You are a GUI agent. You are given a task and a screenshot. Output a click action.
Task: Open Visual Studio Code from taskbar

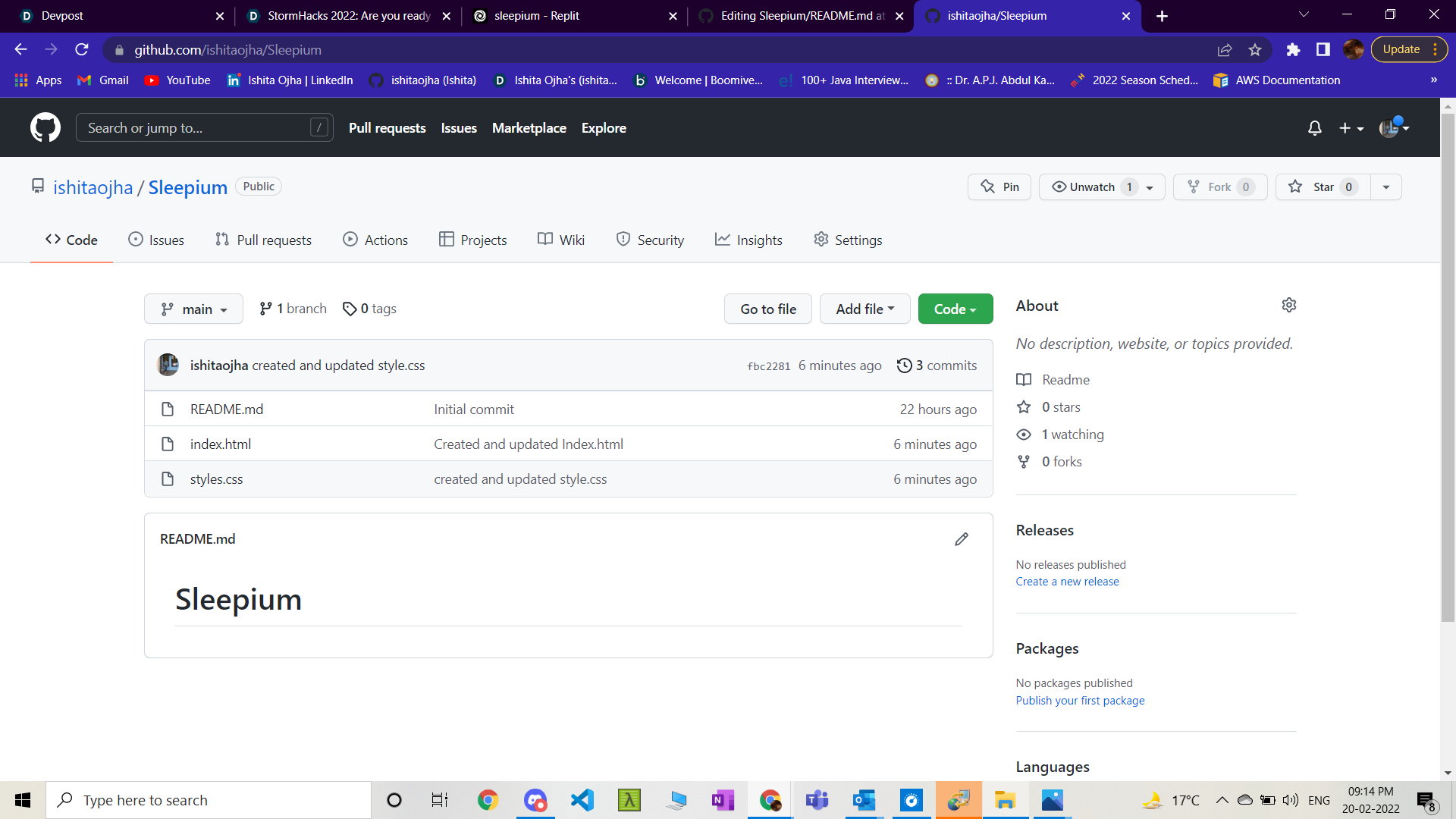(582, 800)
